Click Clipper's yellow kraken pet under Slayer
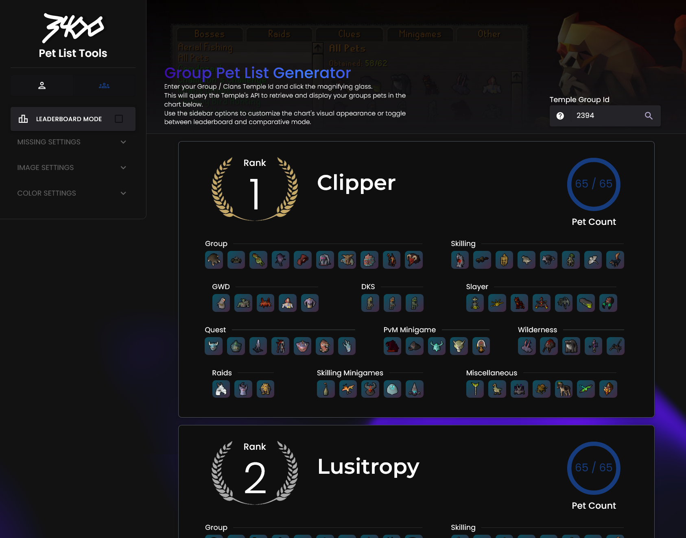 pyautogui.click(x=497, y=303)
